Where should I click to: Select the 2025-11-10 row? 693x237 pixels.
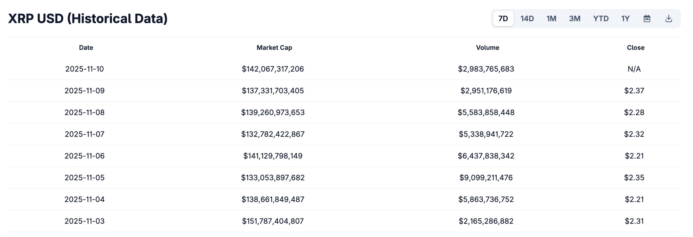coord(85,69)
